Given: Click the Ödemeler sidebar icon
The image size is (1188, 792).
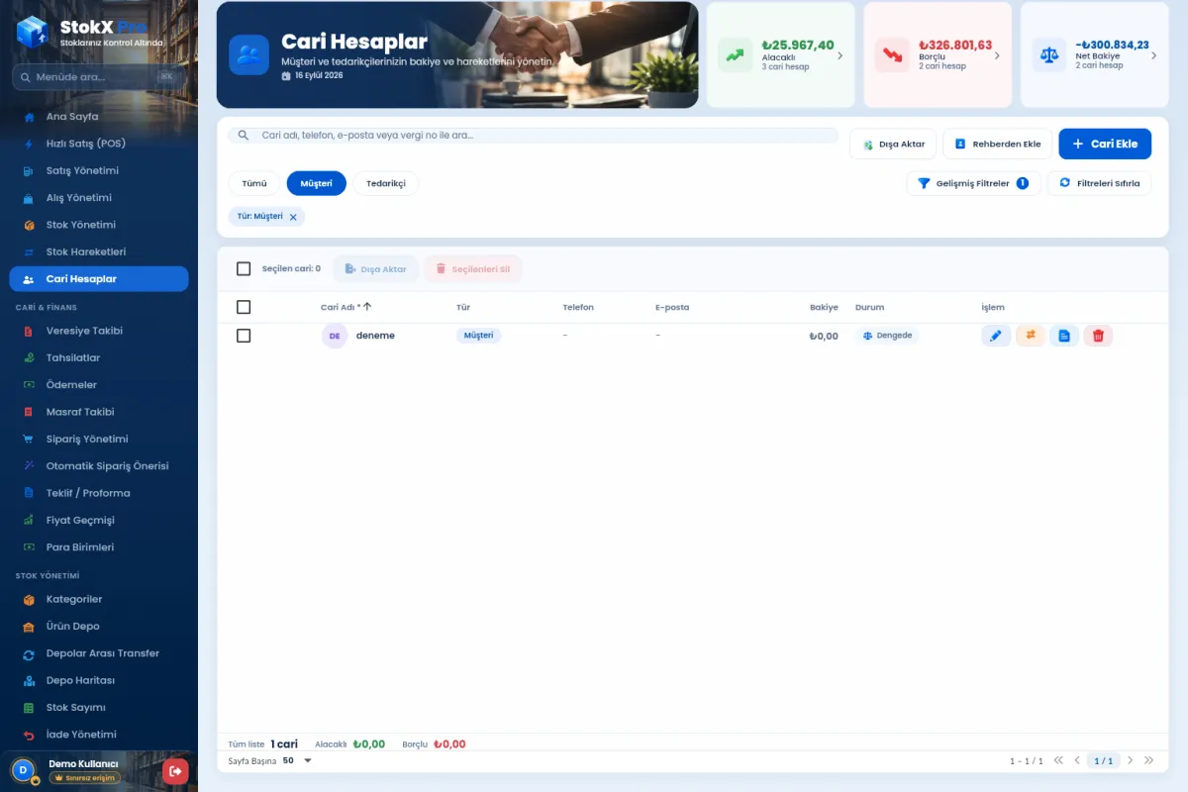Looking at the screenshot, I should [28, 385].
